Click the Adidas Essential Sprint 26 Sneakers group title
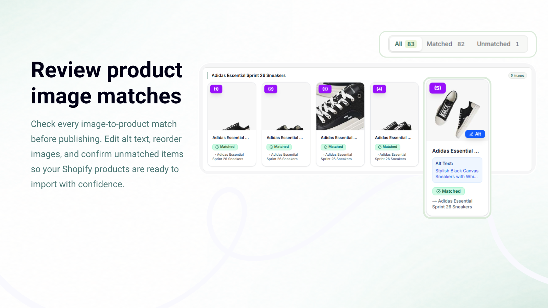 tap(249, 75)
